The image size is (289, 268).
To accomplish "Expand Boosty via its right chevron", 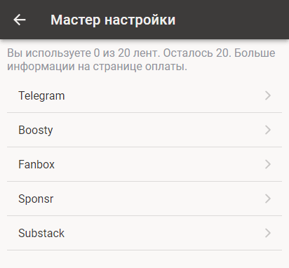I will tap(268, 130).
